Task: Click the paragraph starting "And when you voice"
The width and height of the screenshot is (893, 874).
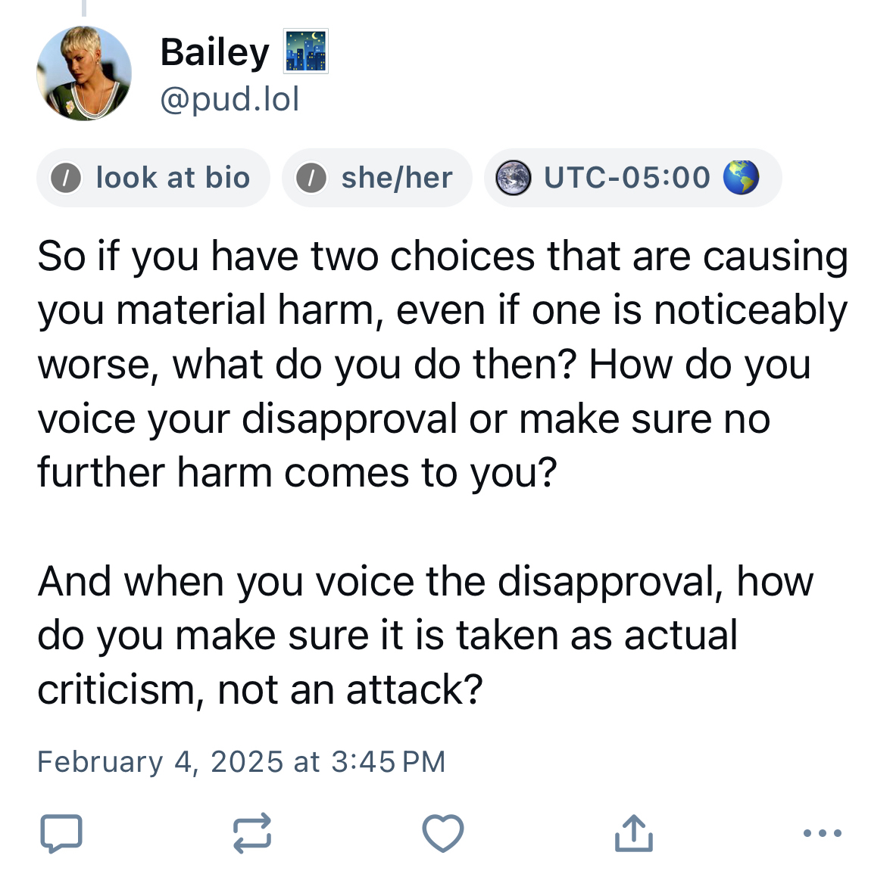Action: [x=424, y=635]
